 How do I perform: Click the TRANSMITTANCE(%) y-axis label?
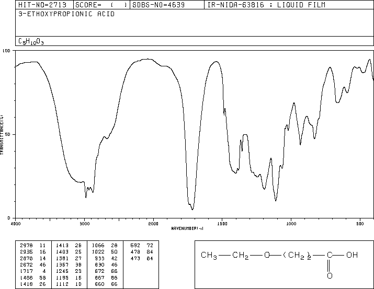[x=2, y=135]
